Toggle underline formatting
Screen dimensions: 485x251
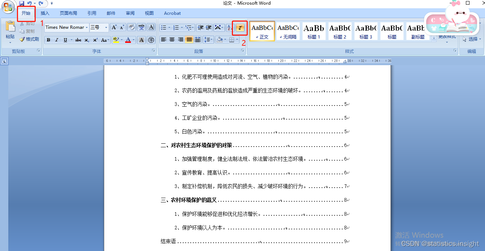tap(65, 40)
